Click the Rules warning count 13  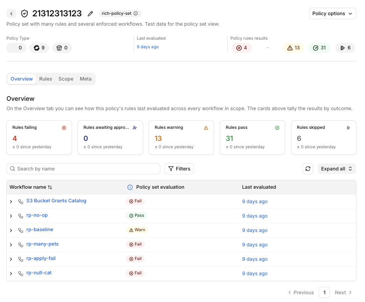pos(158,139)
